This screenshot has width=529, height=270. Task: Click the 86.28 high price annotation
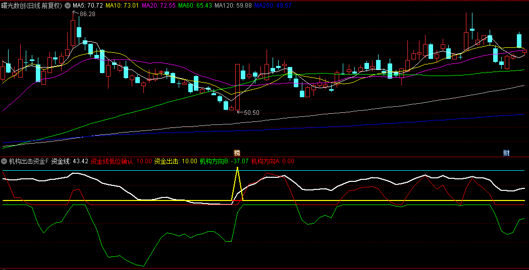[x=87, y=14]
